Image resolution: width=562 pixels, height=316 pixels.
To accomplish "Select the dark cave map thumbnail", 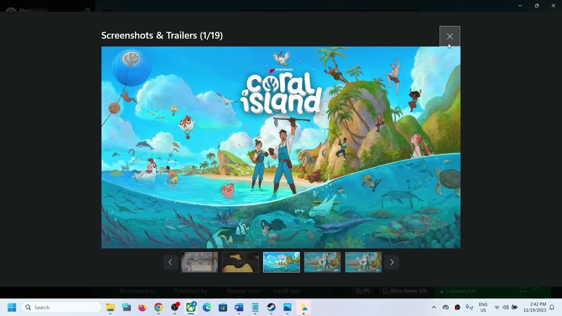I will coord(240,262).
